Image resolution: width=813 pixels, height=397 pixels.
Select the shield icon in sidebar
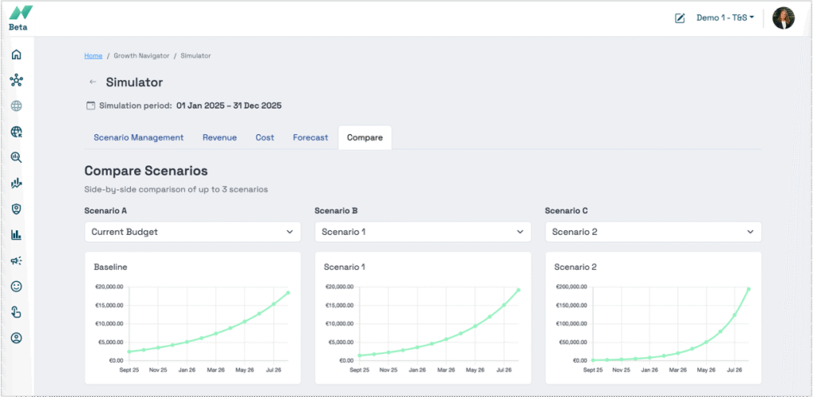17,209
